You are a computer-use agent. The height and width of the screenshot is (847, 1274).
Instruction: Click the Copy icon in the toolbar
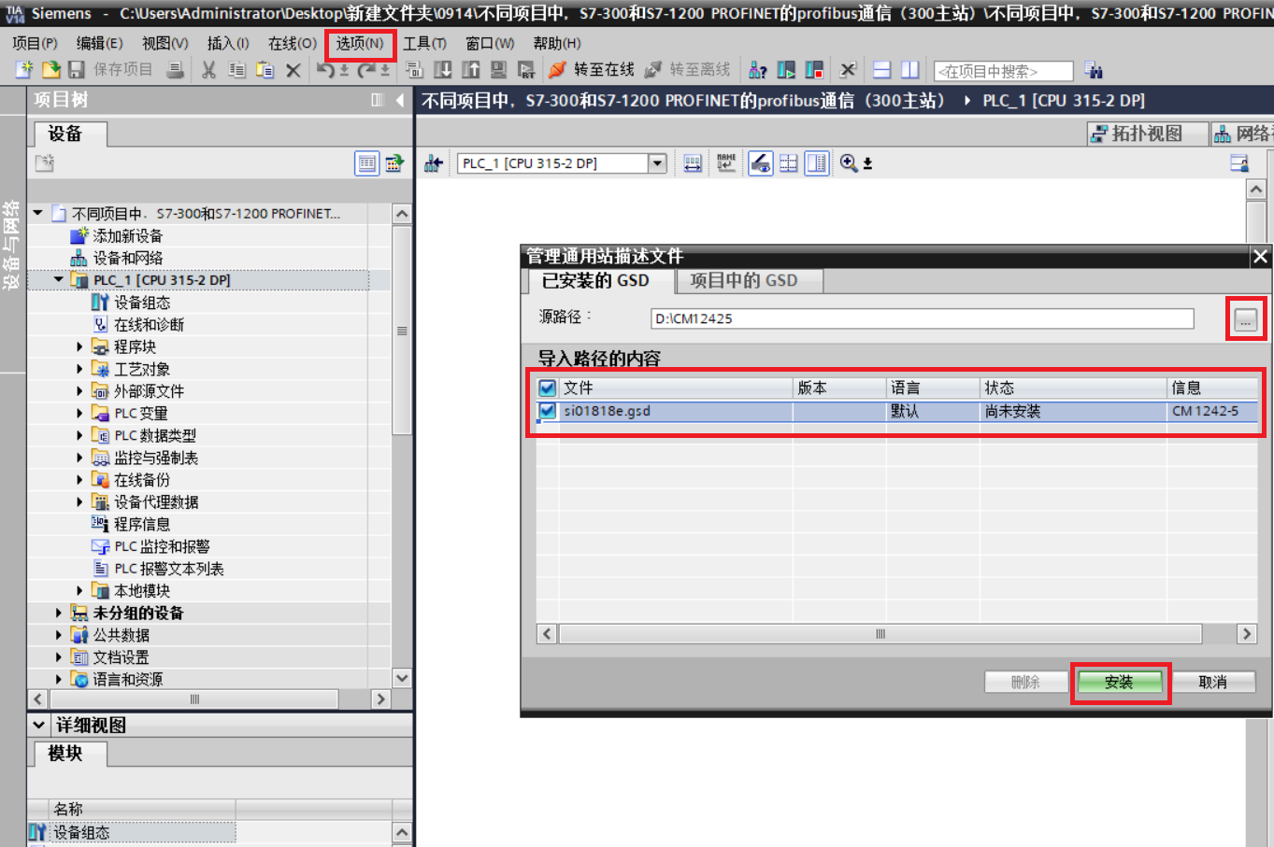236,70
